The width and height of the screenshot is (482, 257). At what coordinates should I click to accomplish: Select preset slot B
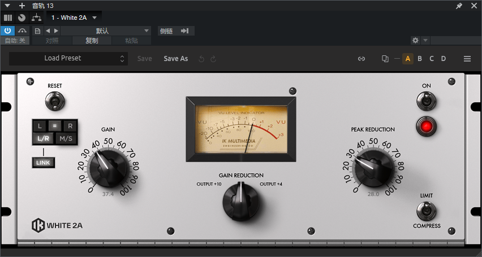(420, 59)
